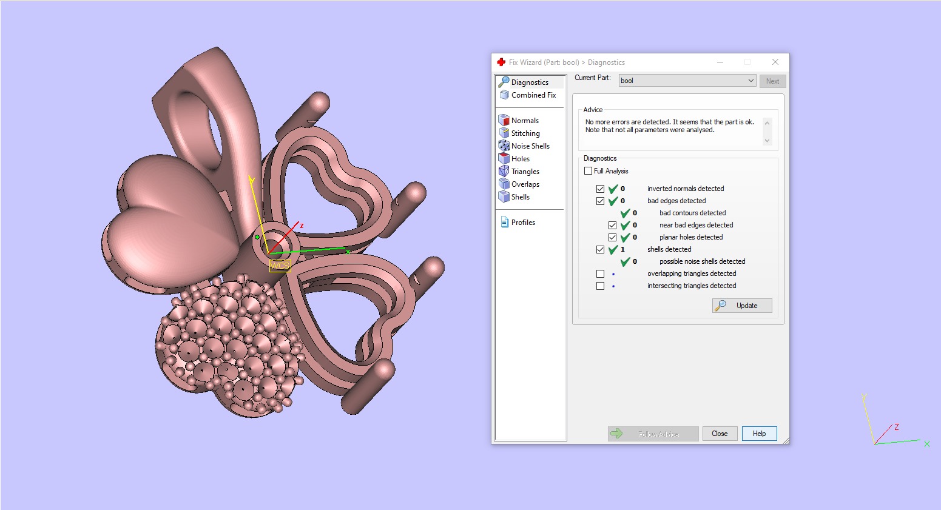
Task: Enable intersecting triangles detected checkbox
Action: (600, 286)
